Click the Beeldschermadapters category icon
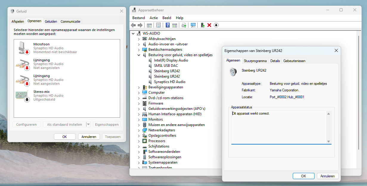Image resolution: width=367 pixels, height=186 pixels. point(145,50)
